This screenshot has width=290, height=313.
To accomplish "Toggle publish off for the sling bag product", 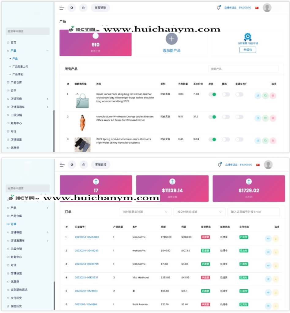I will (x=213, y=95).
